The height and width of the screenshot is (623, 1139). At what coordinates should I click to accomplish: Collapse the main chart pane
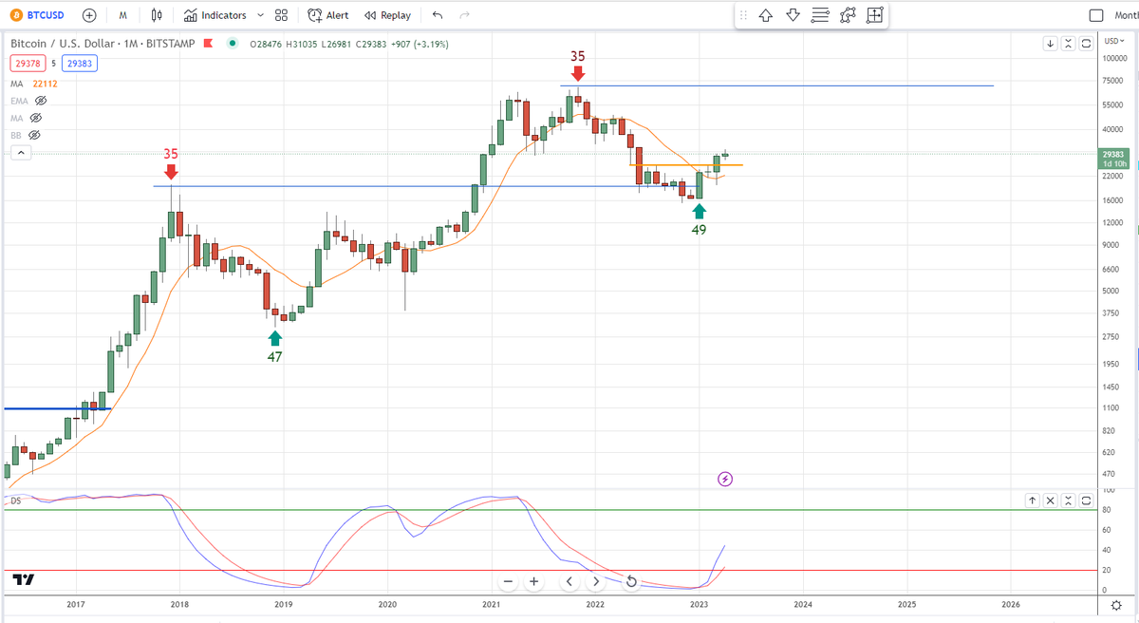[1068, 44]
